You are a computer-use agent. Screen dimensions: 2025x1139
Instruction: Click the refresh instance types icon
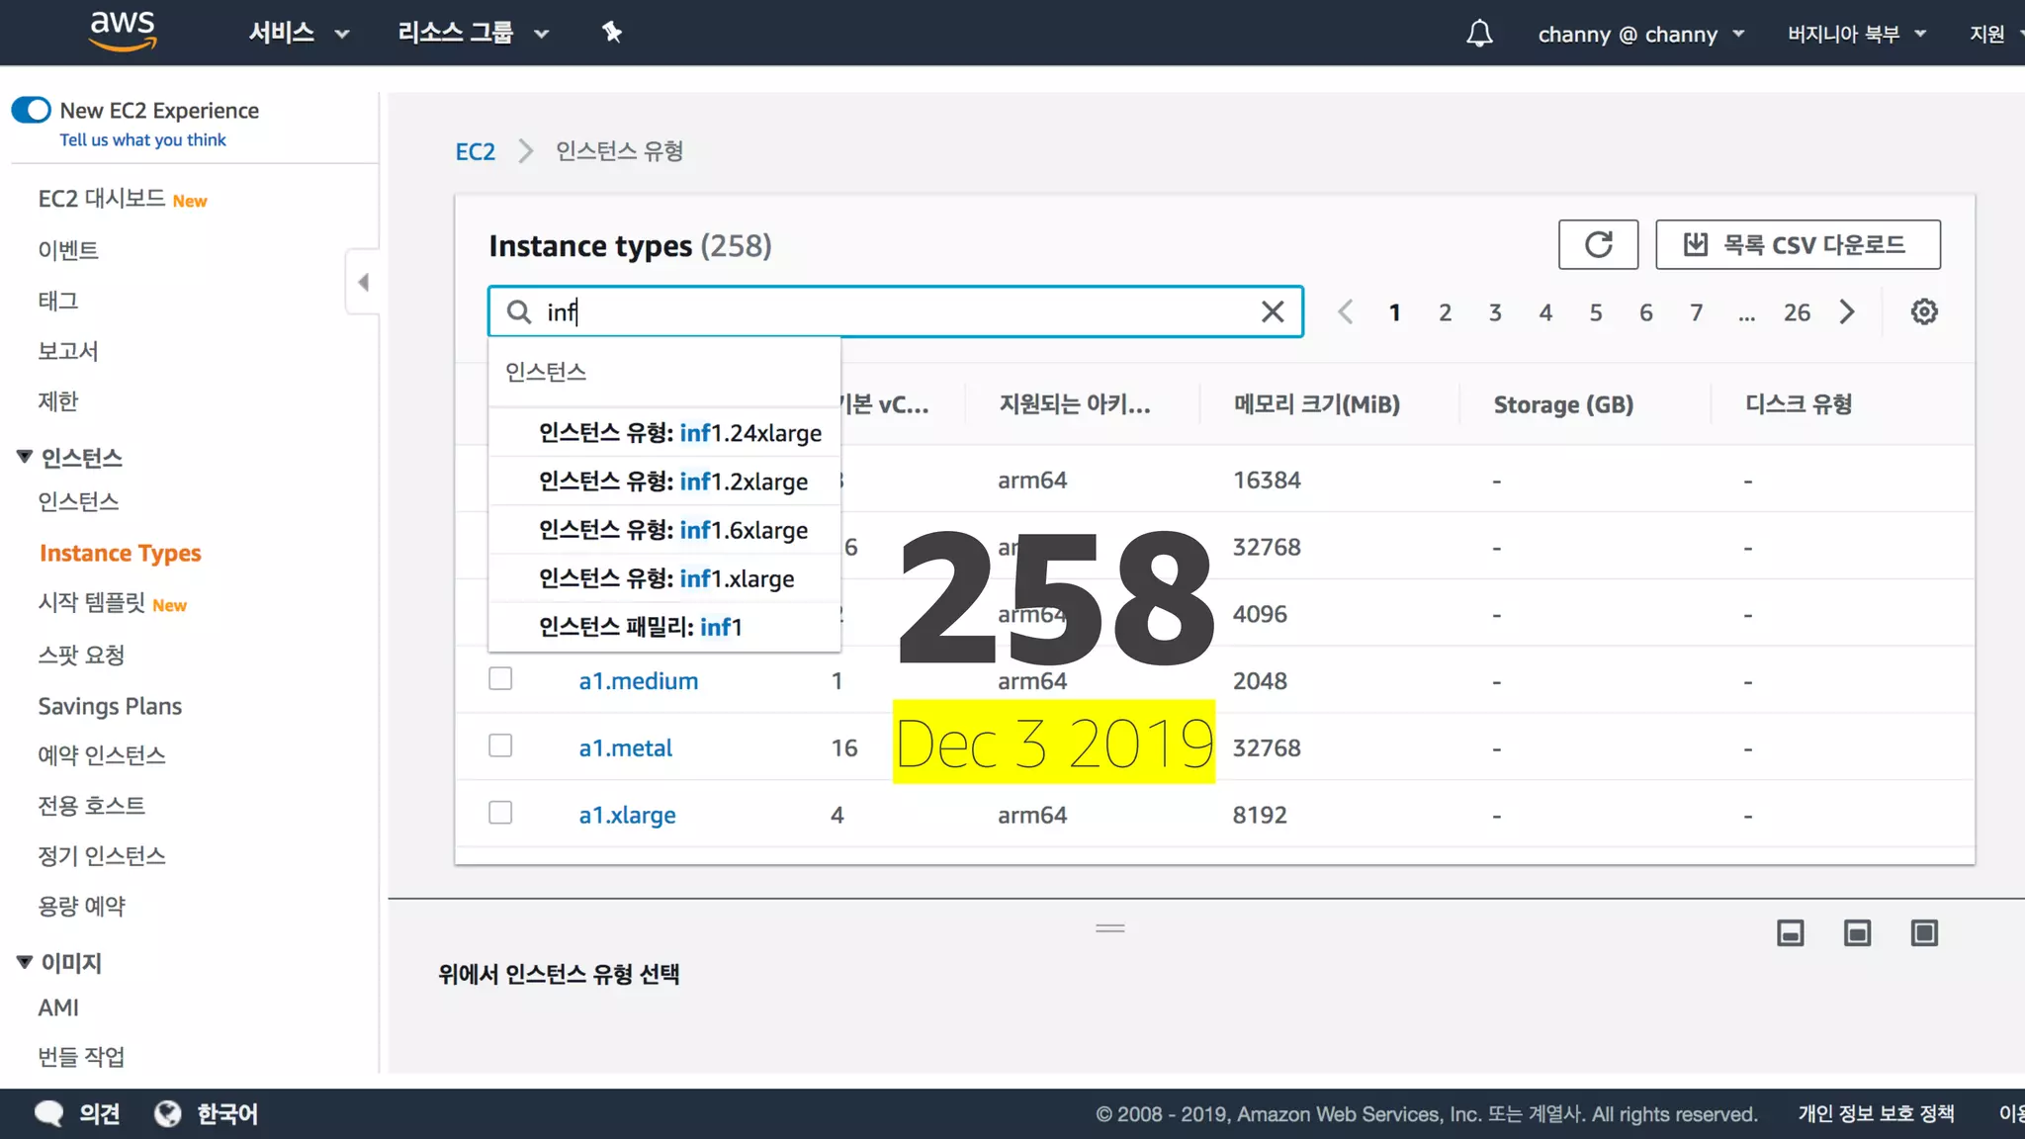[1598, 244]
